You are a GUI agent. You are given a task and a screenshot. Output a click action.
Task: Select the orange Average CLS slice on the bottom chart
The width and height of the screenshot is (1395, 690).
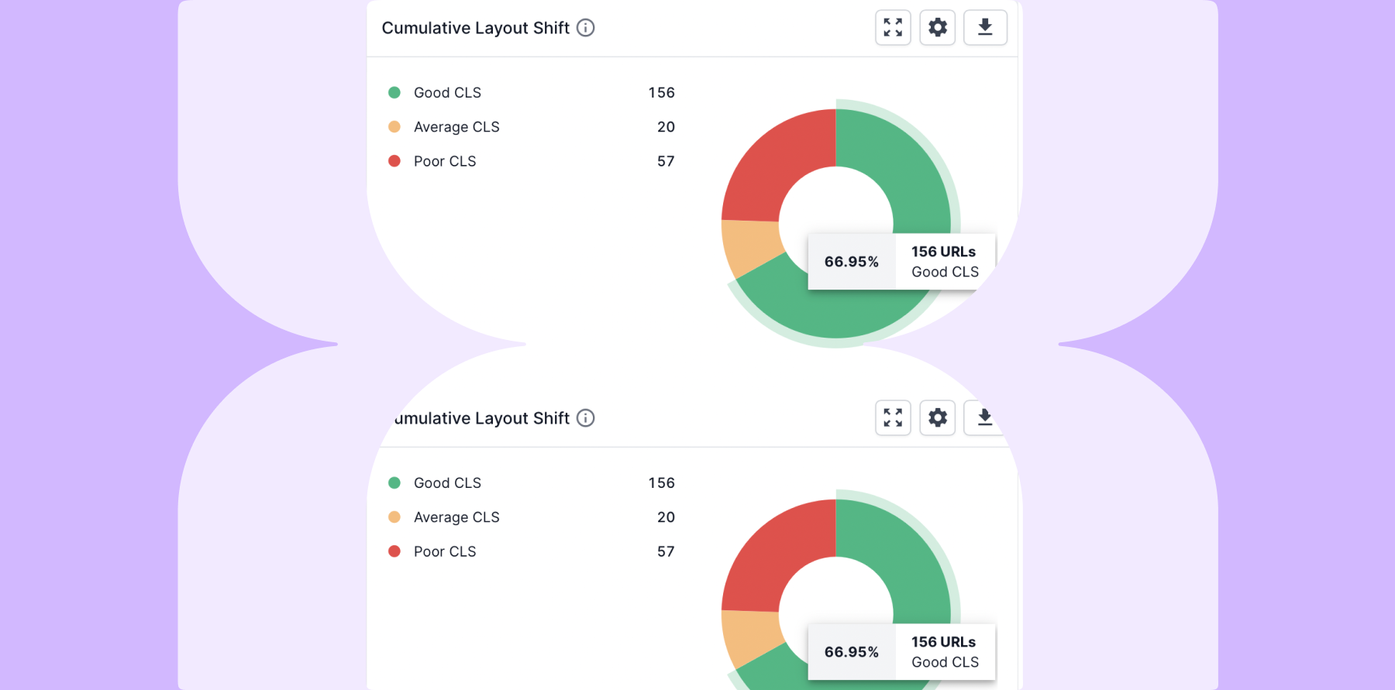point(749,635)
